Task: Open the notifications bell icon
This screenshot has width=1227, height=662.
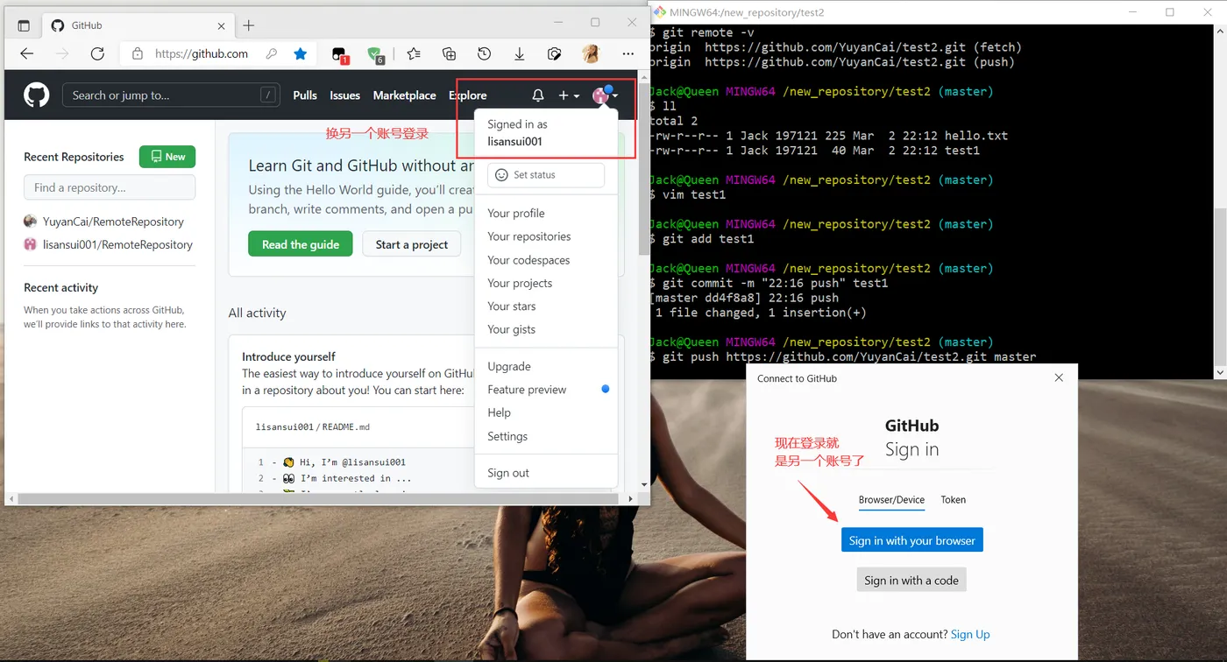Action: tap(538, 95)
